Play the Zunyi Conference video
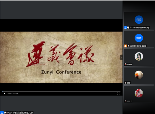The height and width of the screenshot is (114, 155). coord(4,94)
